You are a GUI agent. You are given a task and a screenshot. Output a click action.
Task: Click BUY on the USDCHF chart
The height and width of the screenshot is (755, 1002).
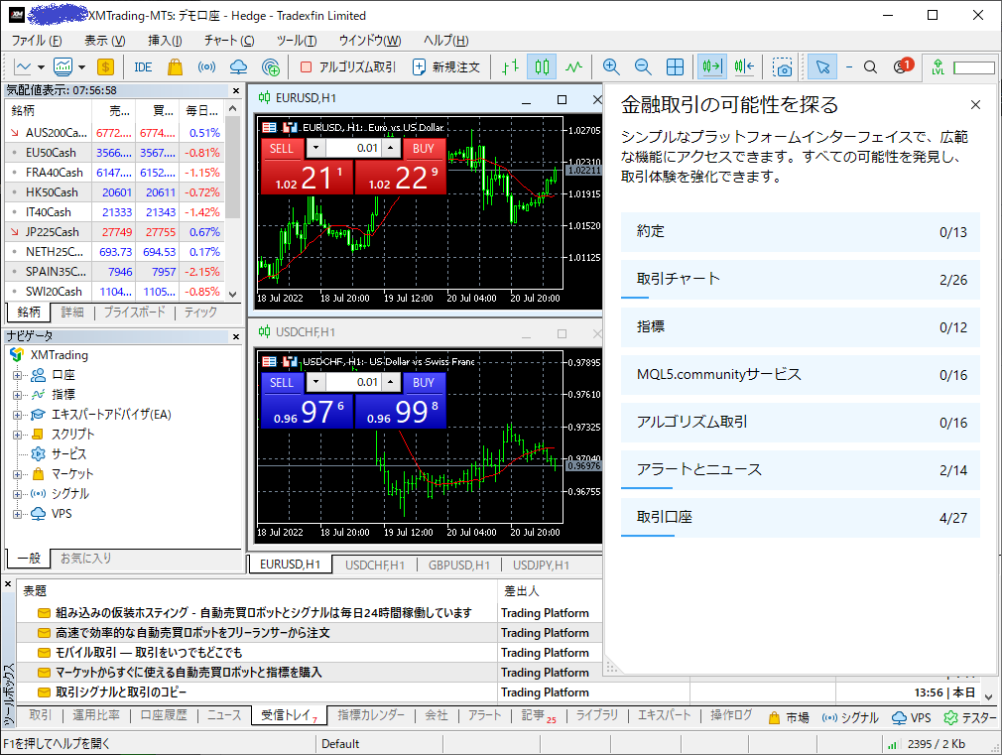point(423,382)
